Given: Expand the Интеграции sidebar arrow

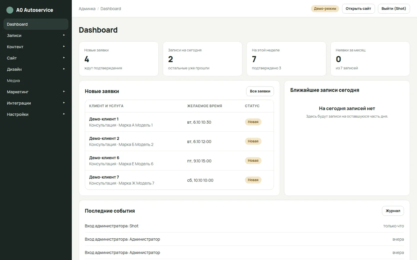Looking at the screenshot, I should point(64,103).
